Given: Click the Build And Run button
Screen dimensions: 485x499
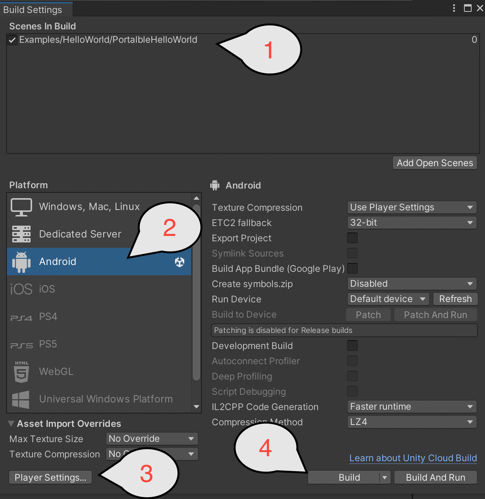Looking at the screenshot, I should point(436,478).
